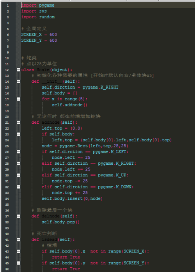Collapse the __init__ method fold marker
Image resolution: width=195 pixels, height=272 pixels.
pyautogui.click(x=18, y=82)
